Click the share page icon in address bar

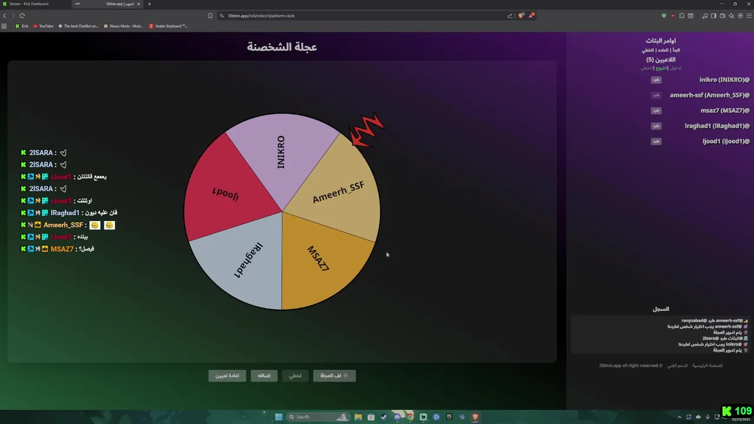[x=510, y=15]
